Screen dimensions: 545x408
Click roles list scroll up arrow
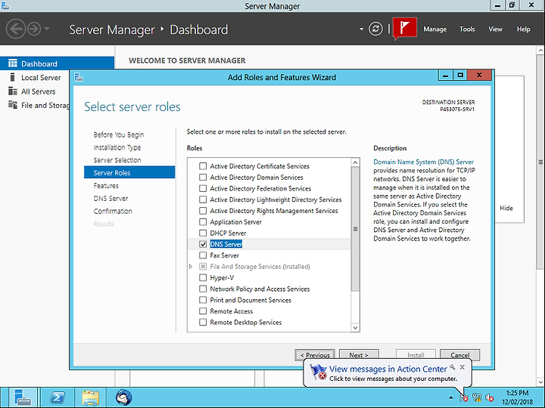[355, 162]
